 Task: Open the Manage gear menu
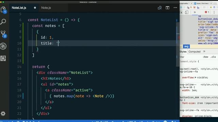[x=3, y=114]
